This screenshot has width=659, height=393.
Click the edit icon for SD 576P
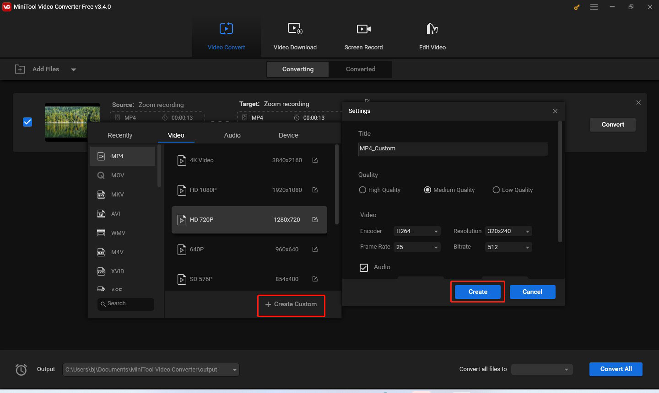point(315,279)
